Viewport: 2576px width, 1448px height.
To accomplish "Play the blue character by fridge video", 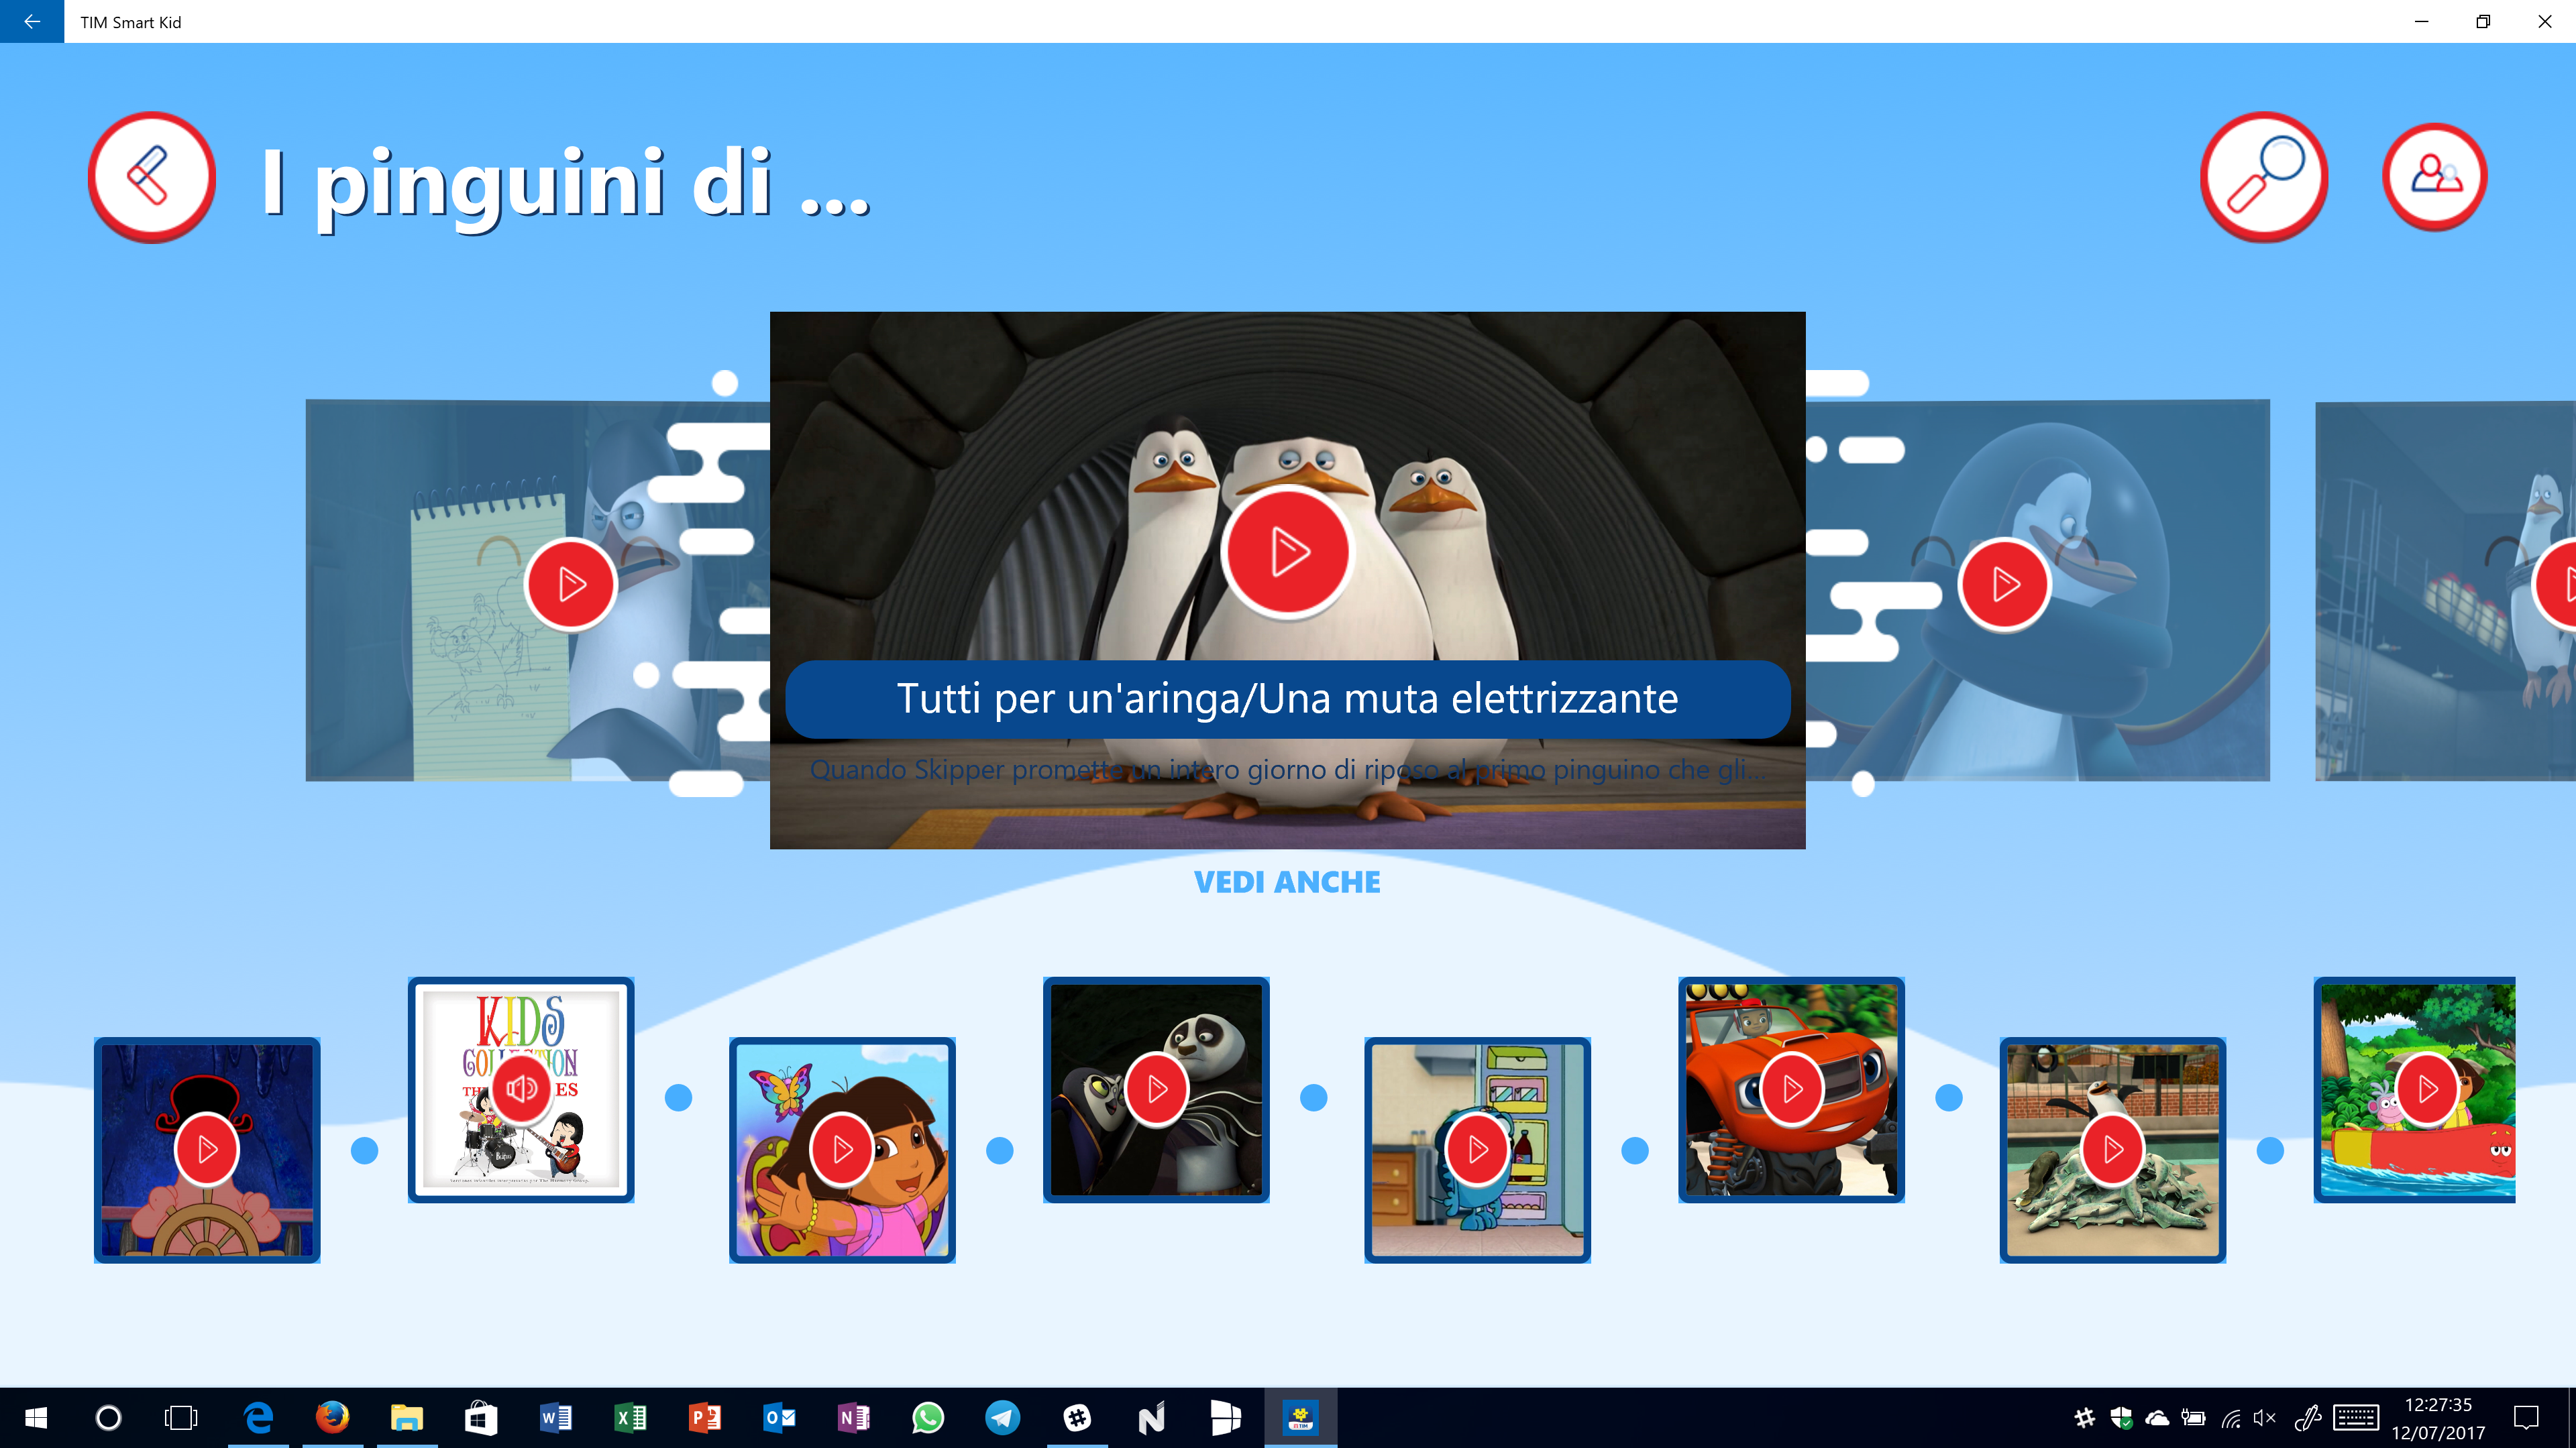I will coord(1477,1149).
